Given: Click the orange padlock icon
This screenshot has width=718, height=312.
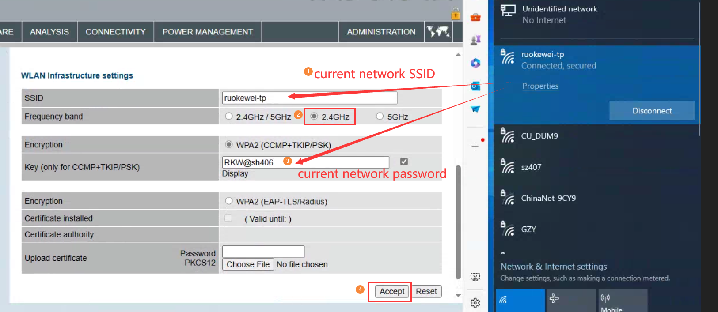Looking at the screenshot, I should click(456, 14).
